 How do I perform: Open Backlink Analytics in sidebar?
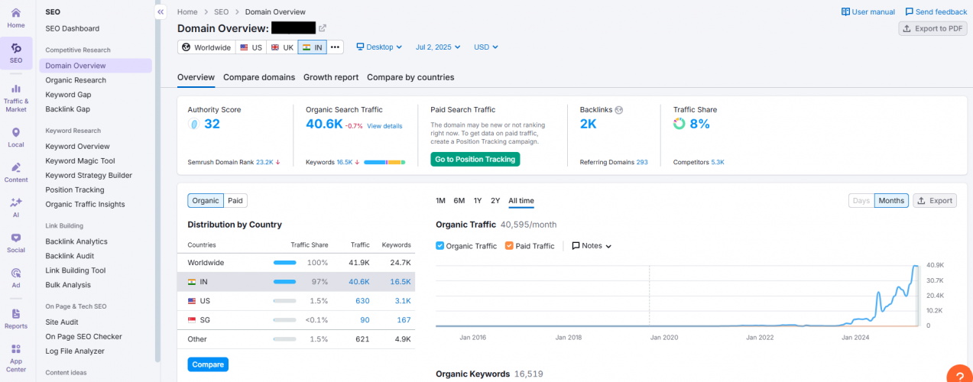click(x=76, y=241)
